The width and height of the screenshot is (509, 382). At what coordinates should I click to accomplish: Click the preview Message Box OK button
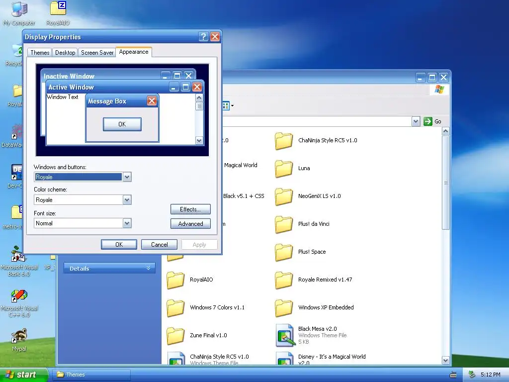tap(122, 124)
